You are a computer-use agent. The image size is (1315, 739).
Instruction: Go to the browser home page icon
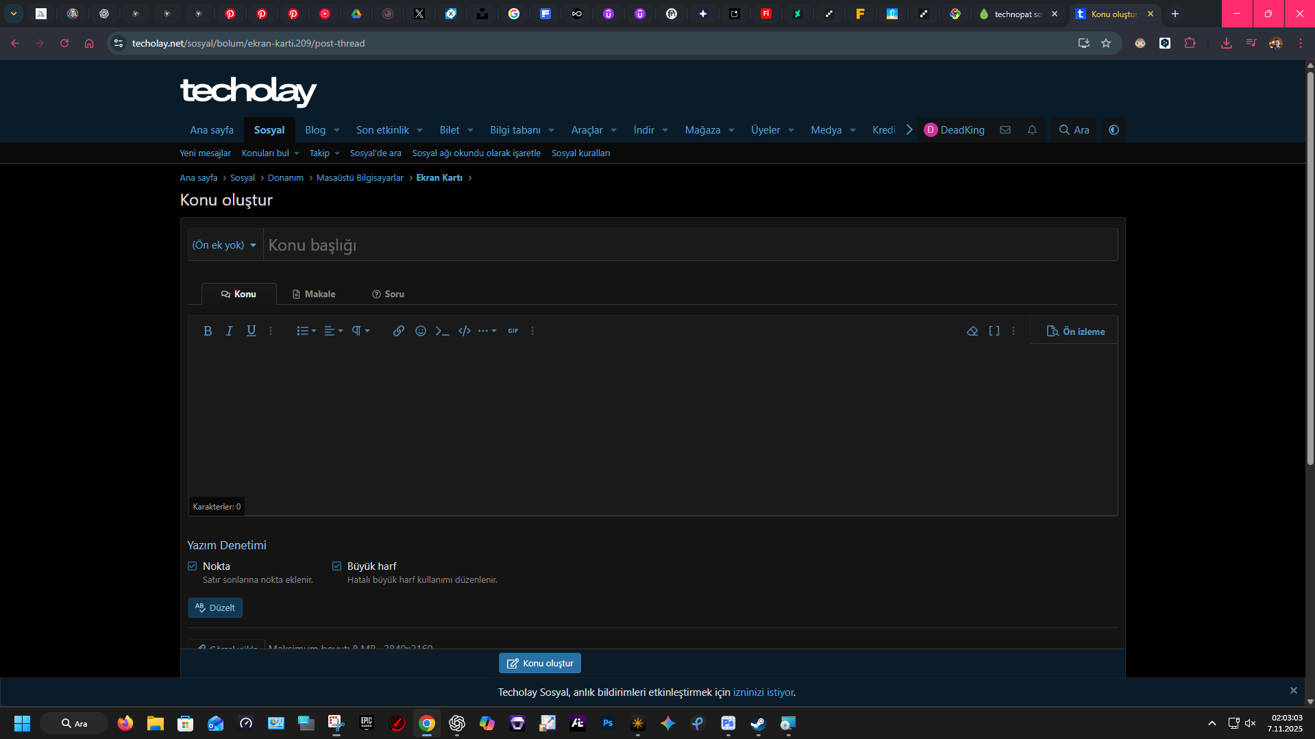coord(89,43)
